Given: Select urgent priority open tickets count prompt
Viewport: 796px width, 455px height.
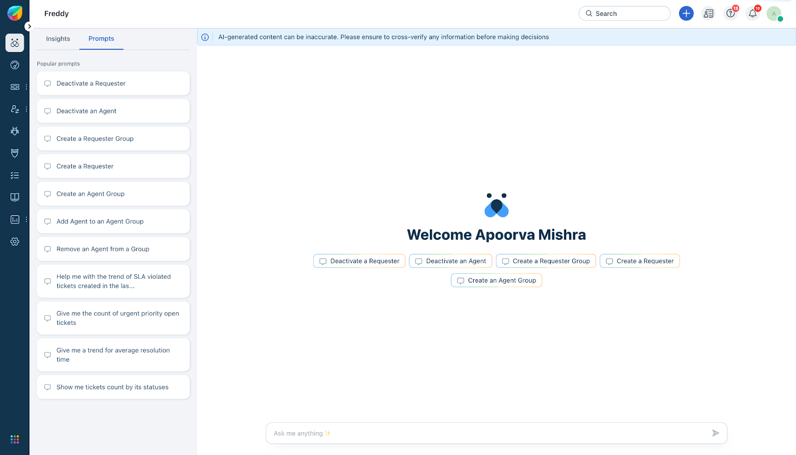Looking at the screenshot, I should pyautogui.click(x=113, y=318).
